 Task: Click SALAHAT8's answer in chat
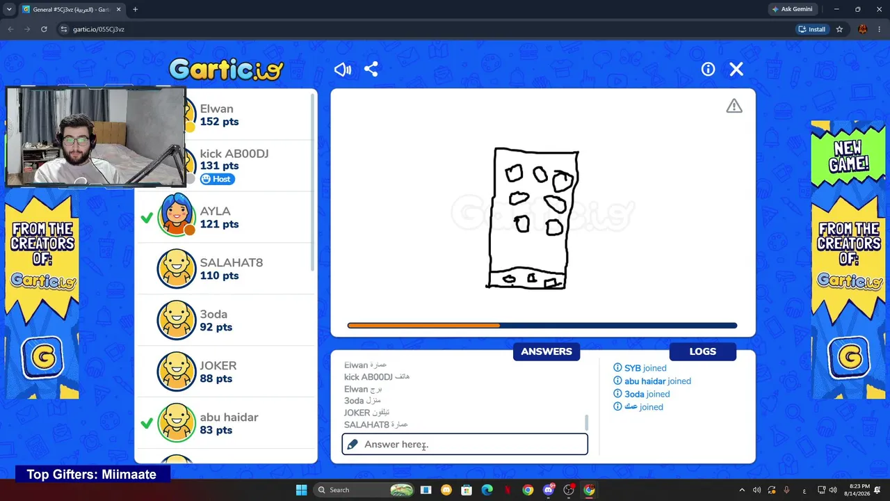point(376,424)
